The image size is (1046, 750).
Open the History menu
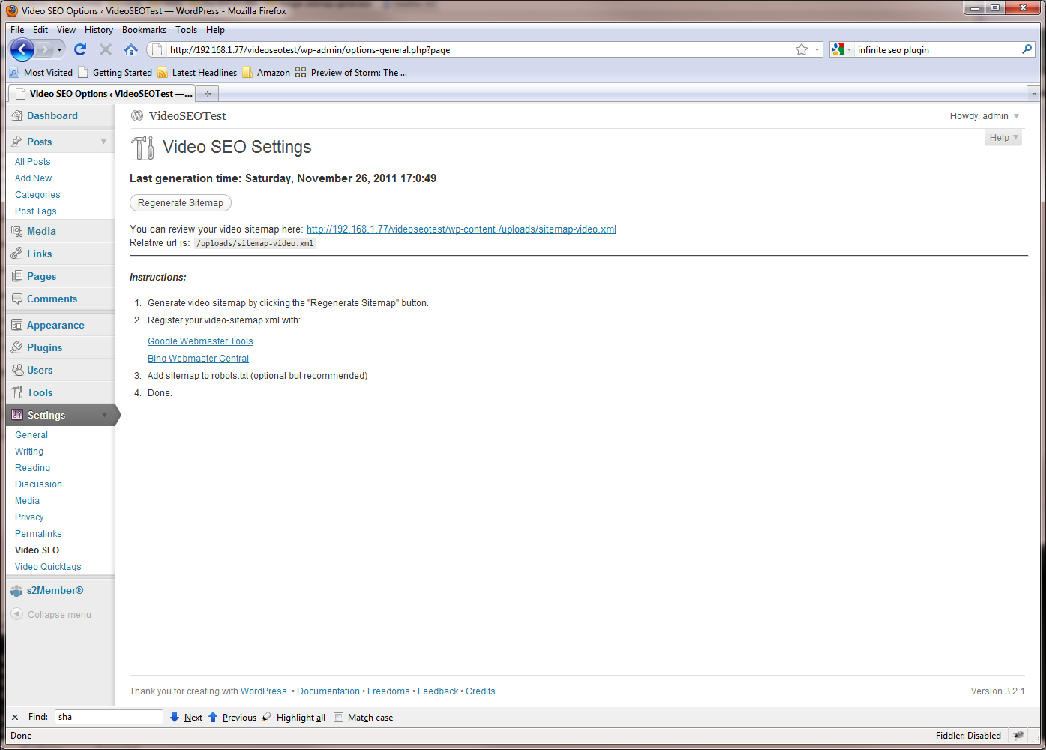pos(99,30)
